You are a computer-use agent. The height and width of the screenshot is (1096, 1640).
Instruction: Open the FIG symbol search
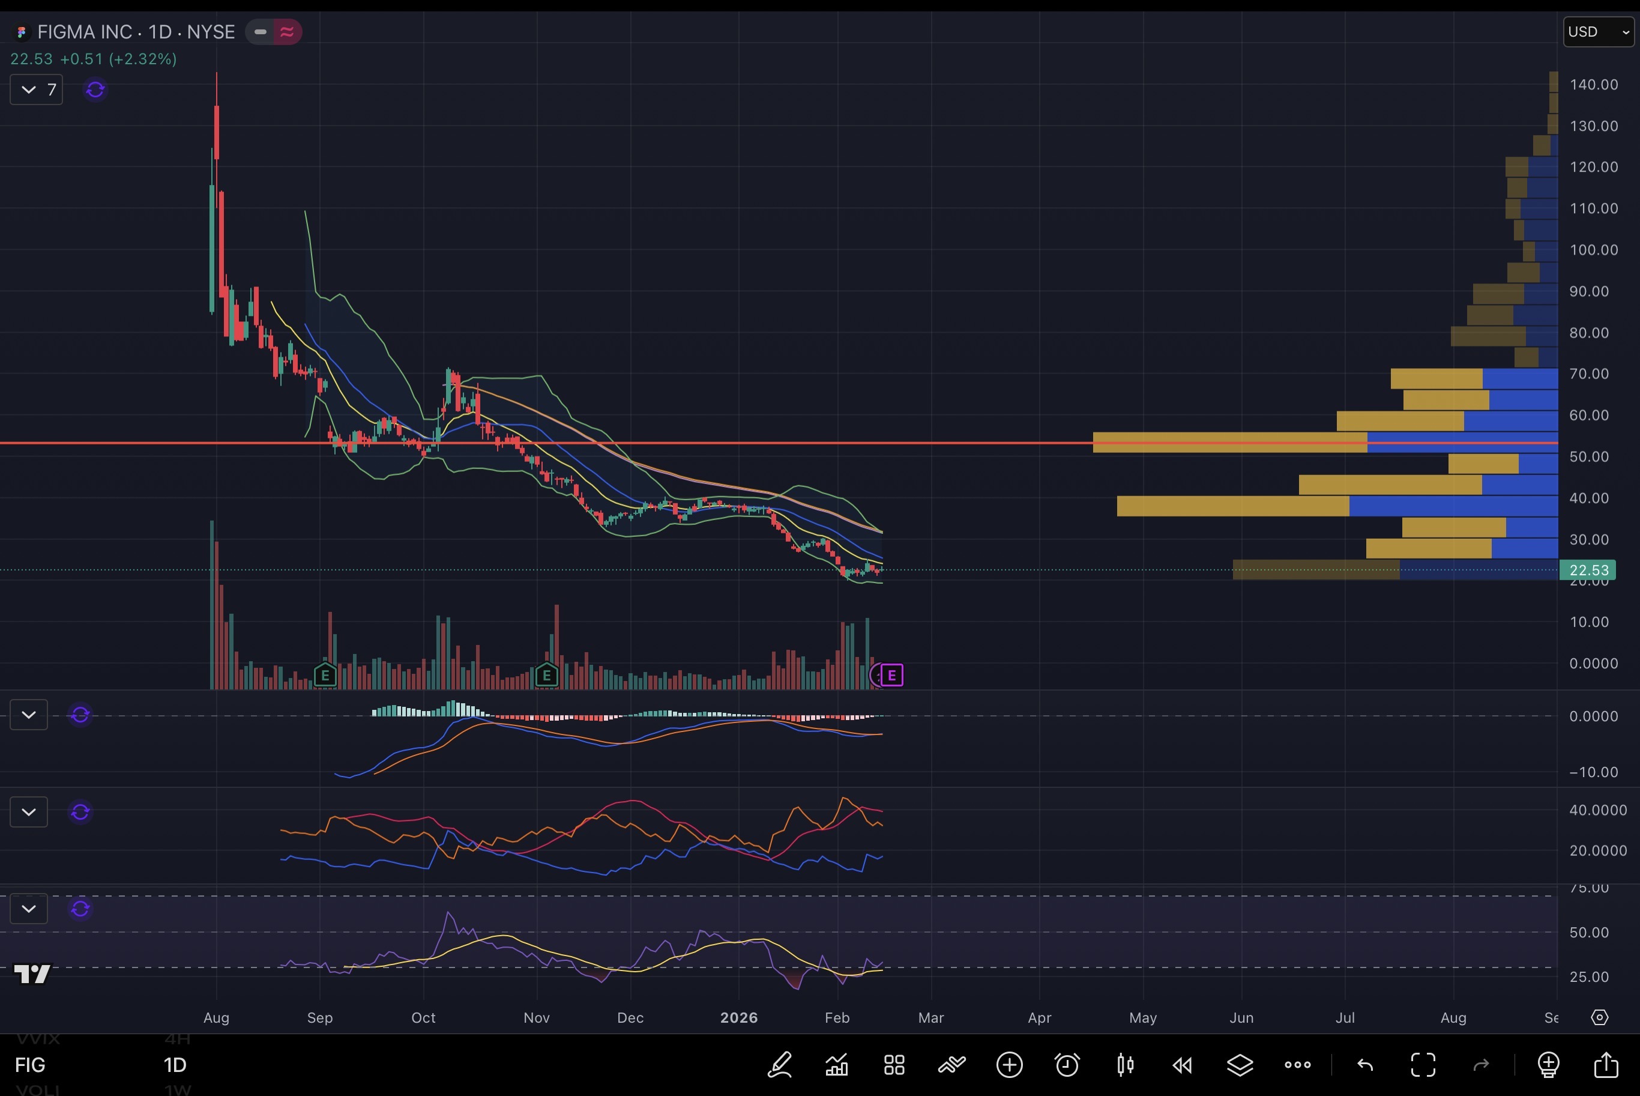pos(30,1065)
